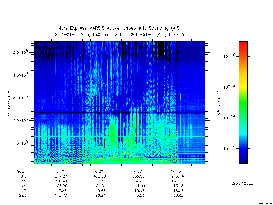Click local time value '15.68'
Image resolution: width=273 pixels, height=205 pixels.
[x=101, y=191]
